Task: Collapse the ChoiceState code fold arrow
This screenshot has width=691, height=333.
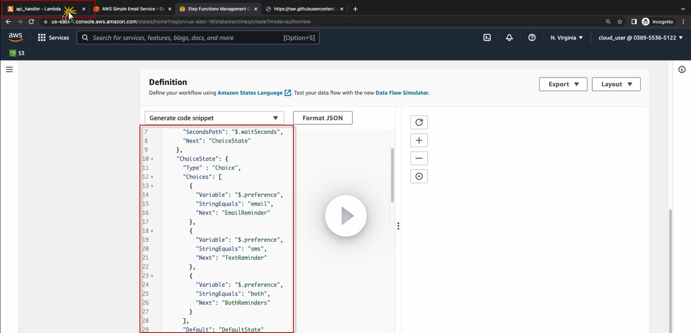Action: tap(152, 159)
